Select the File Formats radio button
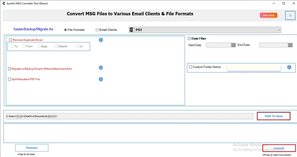Image resolution: width=297 pixels, height=157 pixels. [x=65, y=30]
